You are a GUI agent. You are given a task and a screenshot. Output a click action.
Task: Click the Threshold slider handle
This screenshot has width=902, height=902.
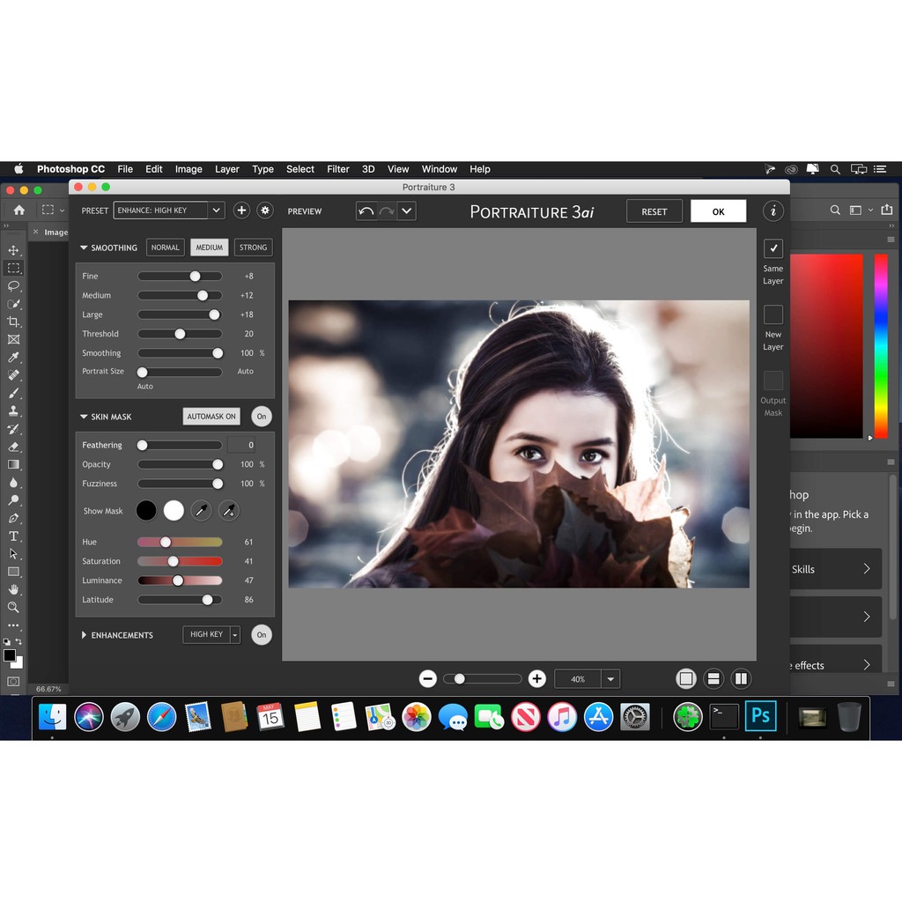coord(180,334)
